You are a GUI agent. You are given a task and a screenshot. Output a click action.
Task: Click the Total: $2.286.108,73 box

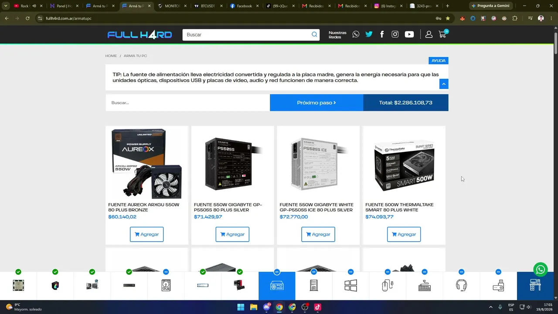406,102
